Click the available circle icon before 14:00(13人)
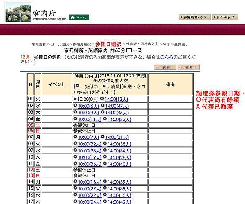 tap(102, 99)
